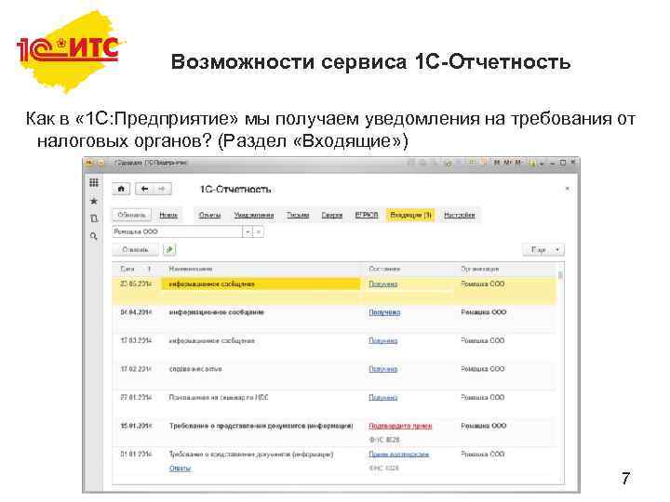
Task: Click the red Подтвердите прием link
Action: click(x=400, y=426)
